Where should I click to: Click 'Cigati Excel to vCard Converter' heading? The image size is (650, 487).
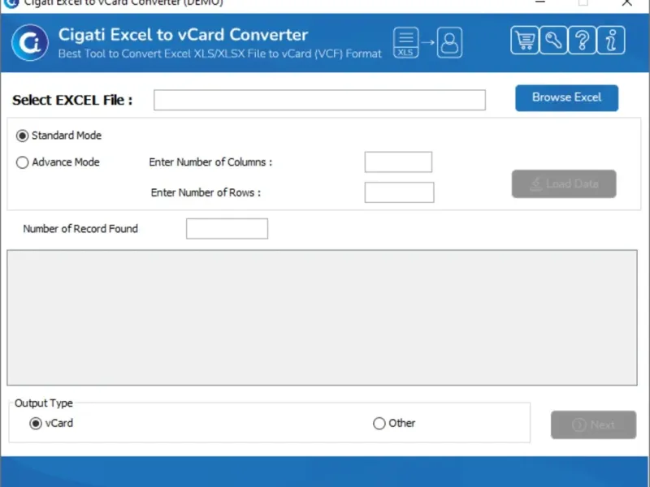pyautogui.click(x=183, y=35)
